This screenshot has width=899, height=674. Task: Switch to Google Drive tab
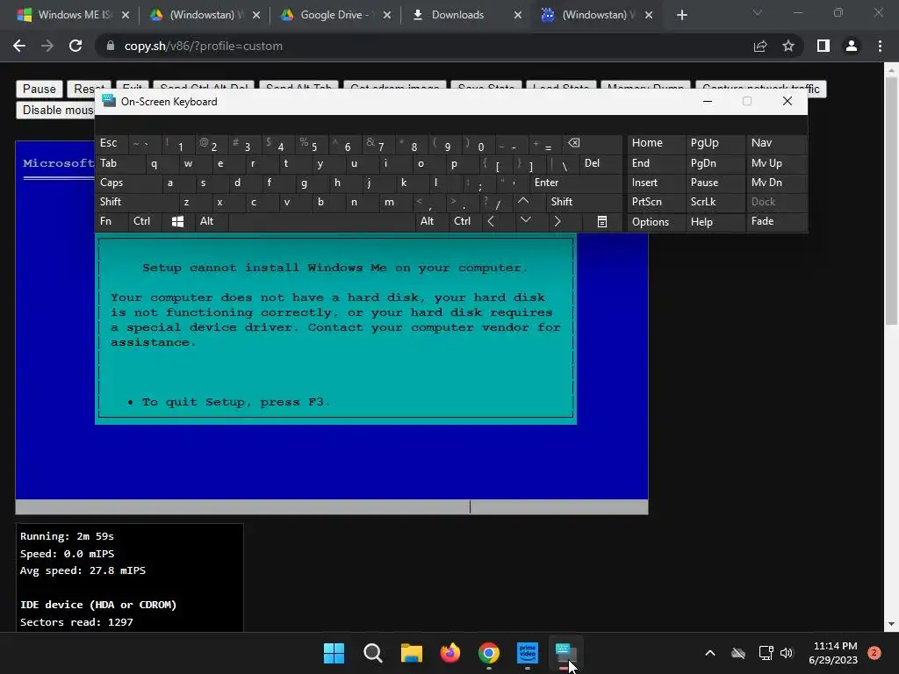coord(335,15)
